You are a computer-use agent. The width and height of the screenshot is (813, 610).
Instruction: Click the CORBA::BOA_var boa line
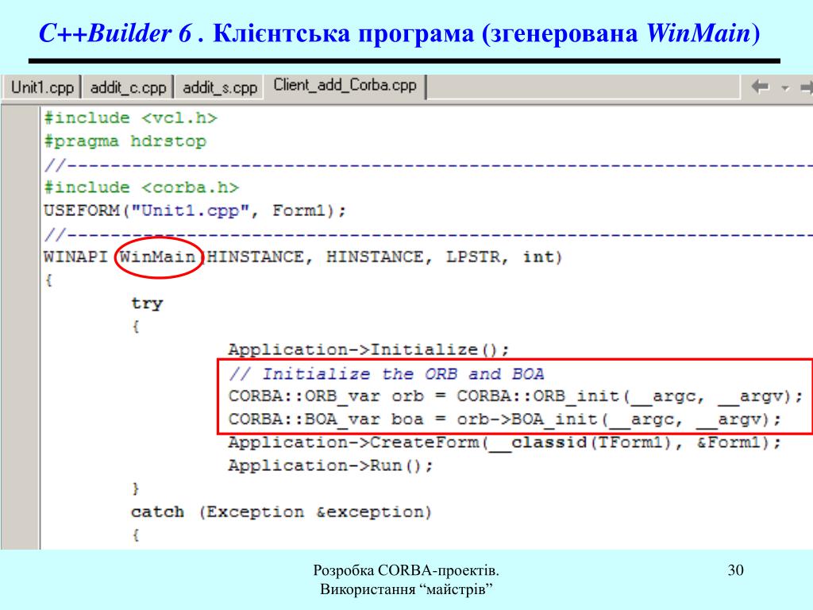(x=504, y=419)
